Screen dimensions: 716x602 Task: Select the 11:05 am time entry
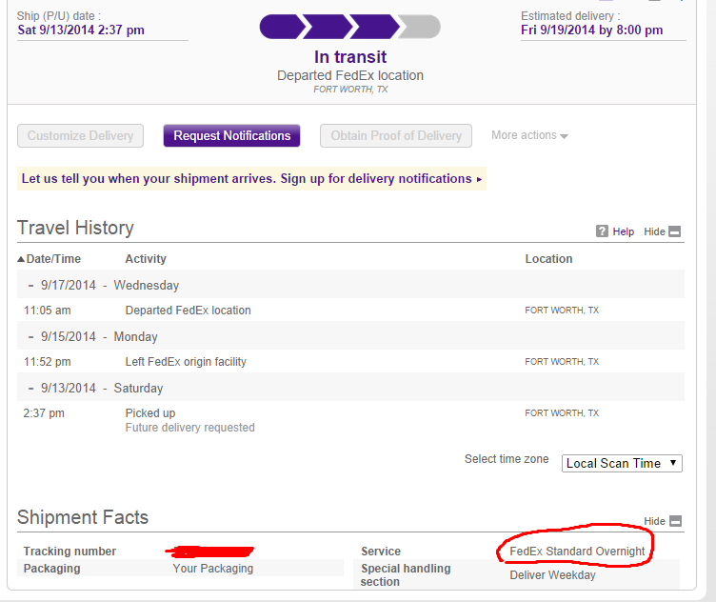47,311
